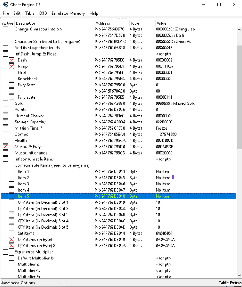Image resolution: width=242 pixels, height=287 pixels.
Task: Open the Emulator Memory menu
Action: [x=68, y=13]
